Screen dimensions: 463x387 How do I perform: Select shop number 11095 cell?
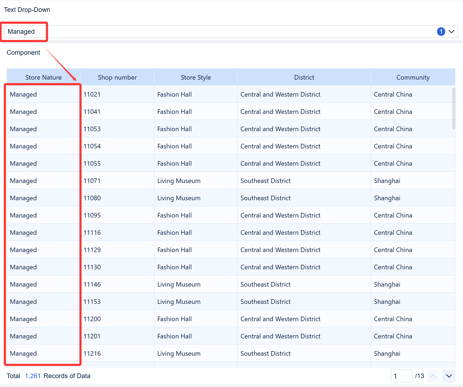117,215
